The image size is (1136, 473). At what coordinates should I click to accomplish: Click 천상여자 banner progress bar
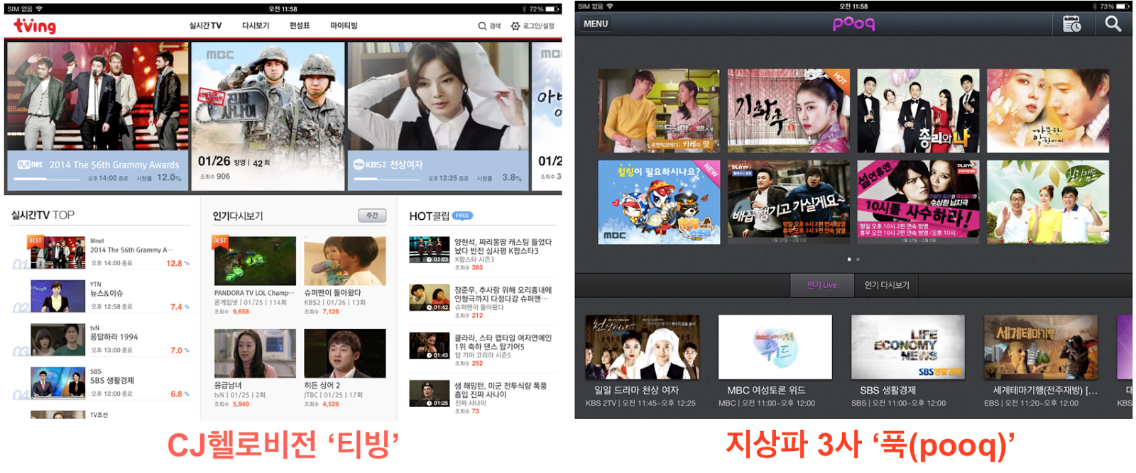(387, 179)
